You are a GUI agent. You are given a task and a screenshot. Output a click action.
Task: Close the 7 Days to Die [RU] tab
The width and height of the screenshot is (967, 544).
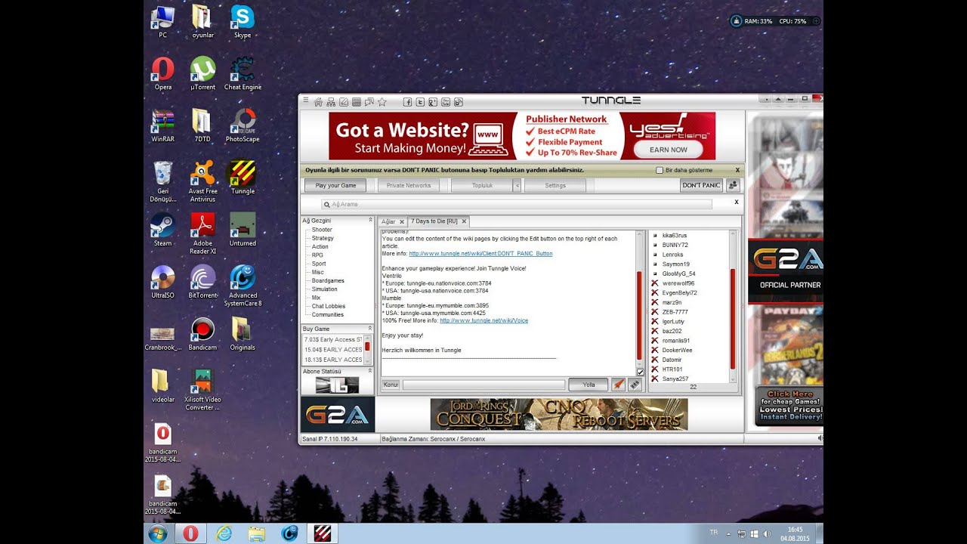465,221
